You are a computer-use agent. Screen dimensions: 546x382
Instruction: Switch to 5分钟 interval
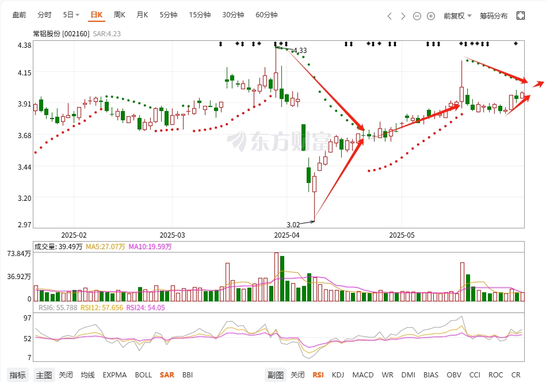169,14
